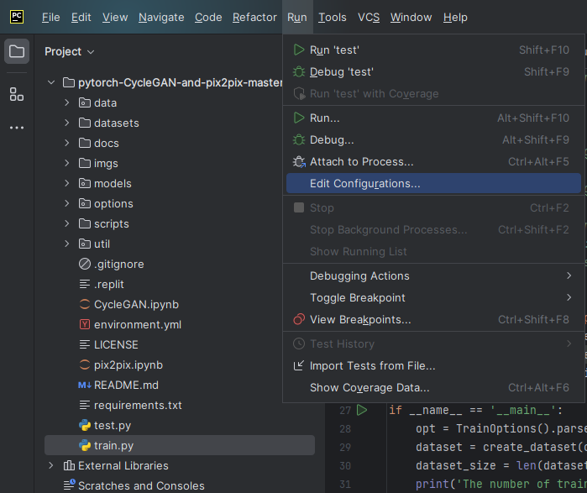Expand the imgs folder
This screenshot has height=493, width=587.
coord(67,163)
